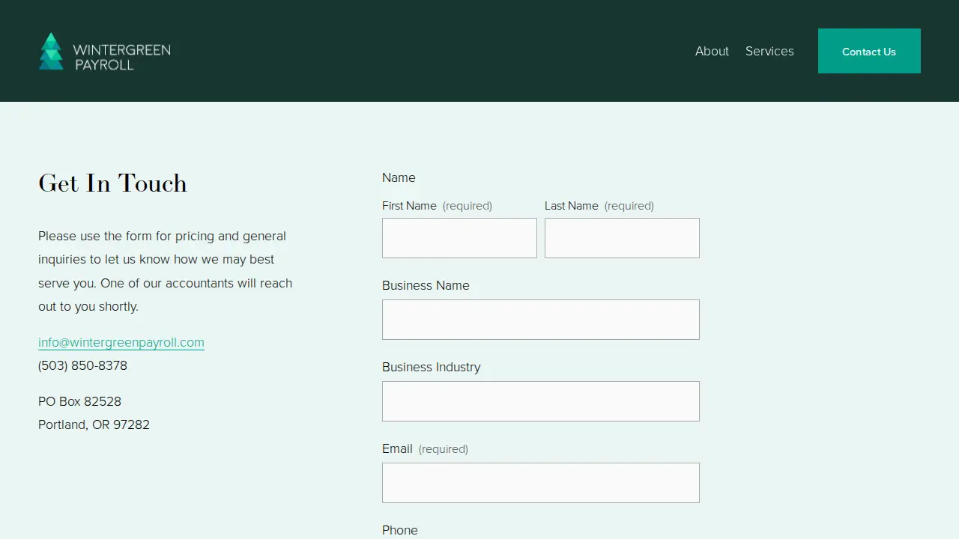959x539 pixels.
Task: Click the Portland, OR 97282 text
Action: point(94,424)
